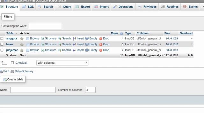This screenshot has height=114, width=204.
Task: Click the Search icon in anggota row
Action: tap(60, 39)
